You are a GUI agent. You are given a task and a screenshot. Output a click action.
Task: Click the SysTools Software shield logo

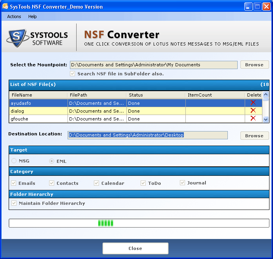point(17,38)
